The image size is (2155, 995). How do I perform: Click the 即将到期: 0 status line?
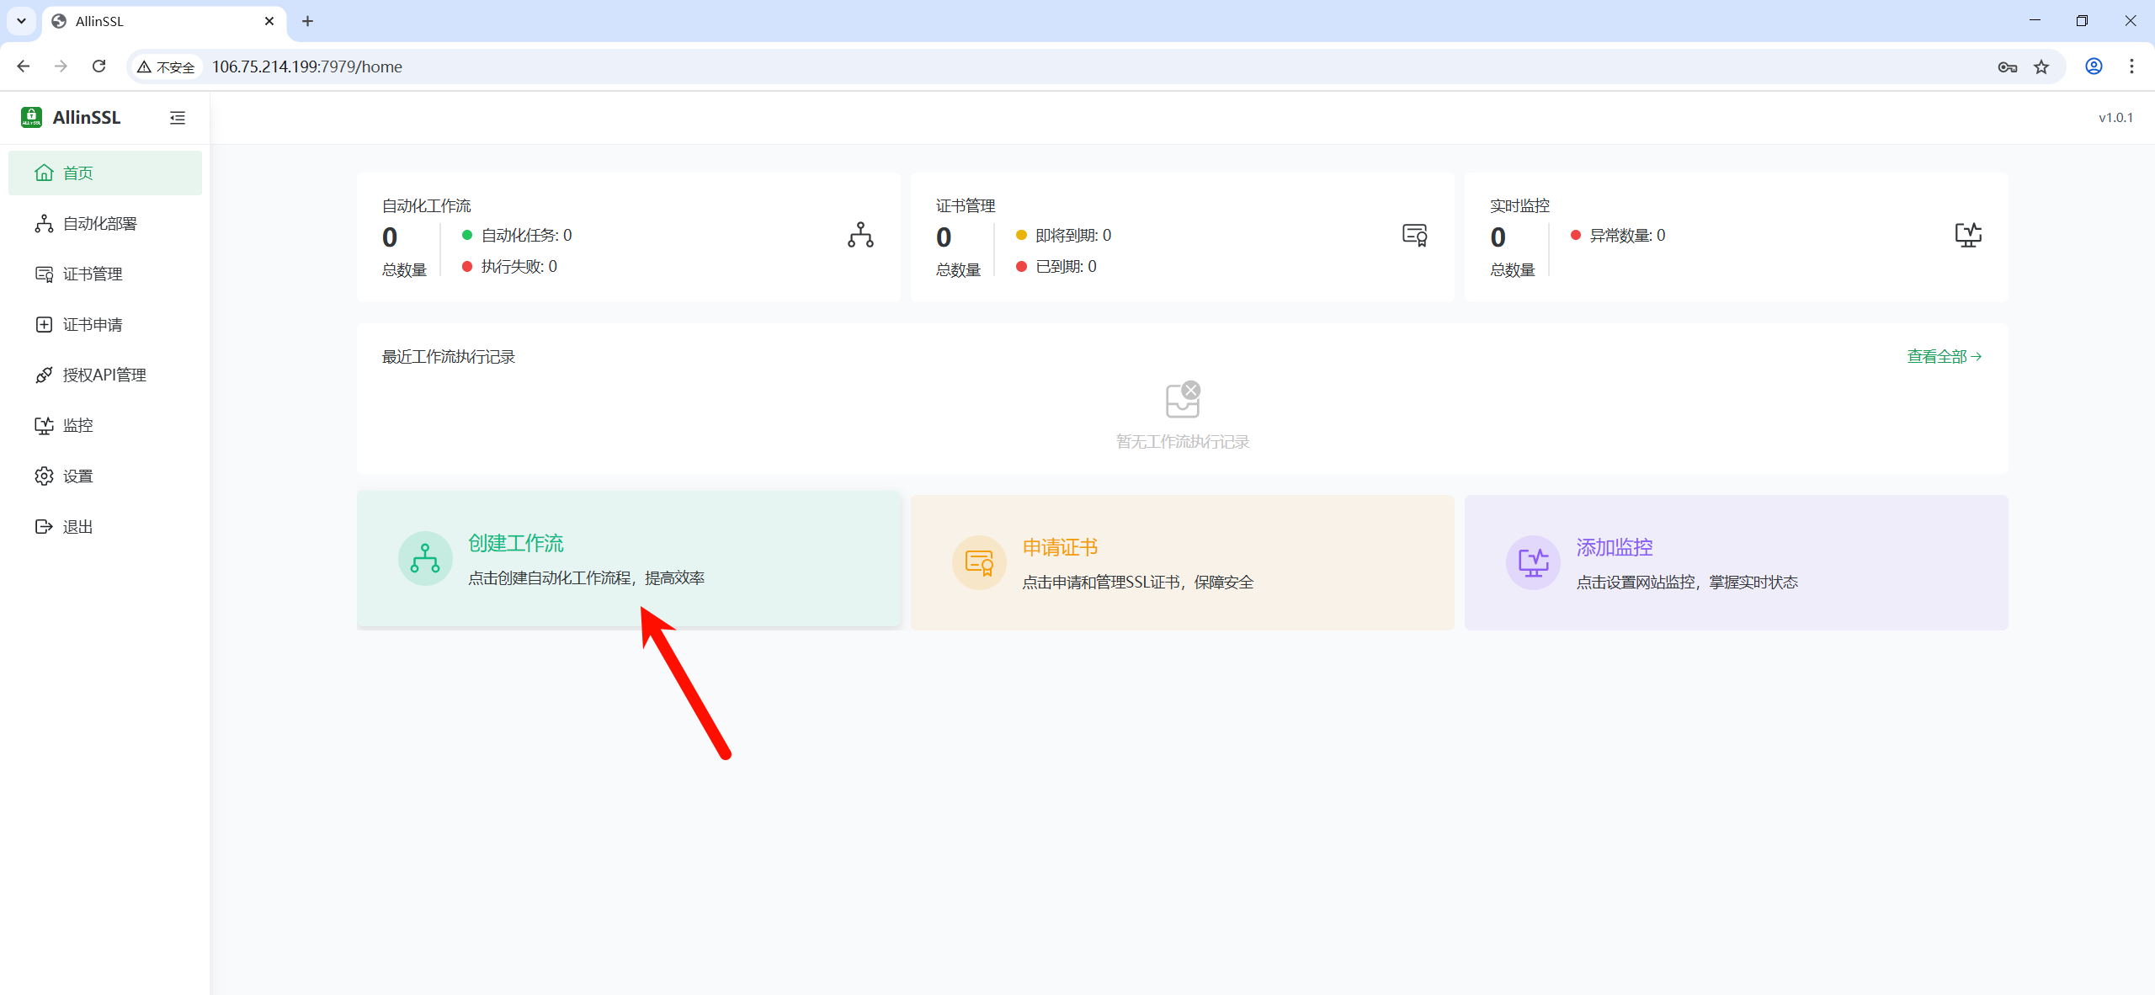(x=1063, y=235)
